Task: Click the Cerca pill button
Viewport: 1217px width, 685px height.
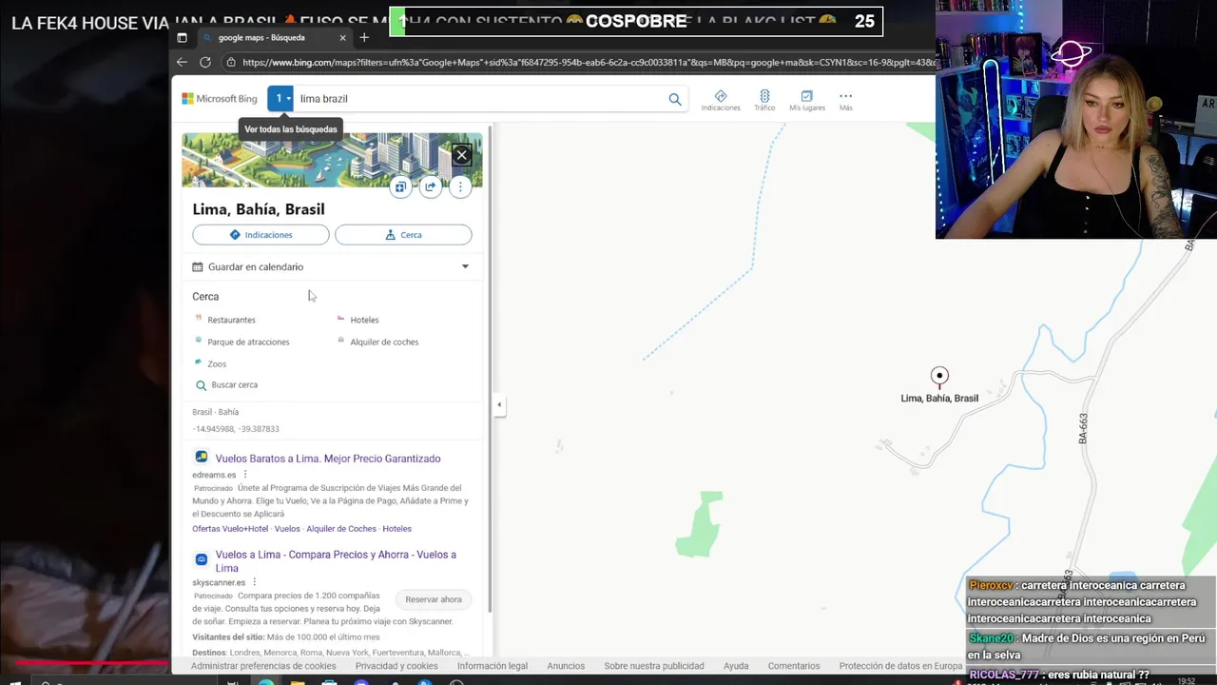Action: (403, 234)
